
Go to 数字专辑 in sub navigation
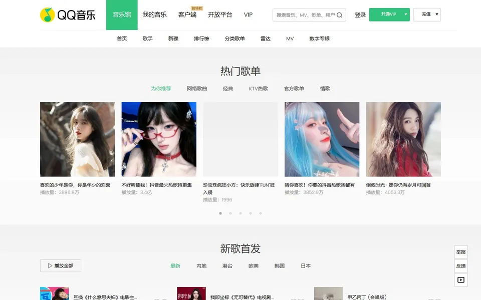(x=319, y=38)
